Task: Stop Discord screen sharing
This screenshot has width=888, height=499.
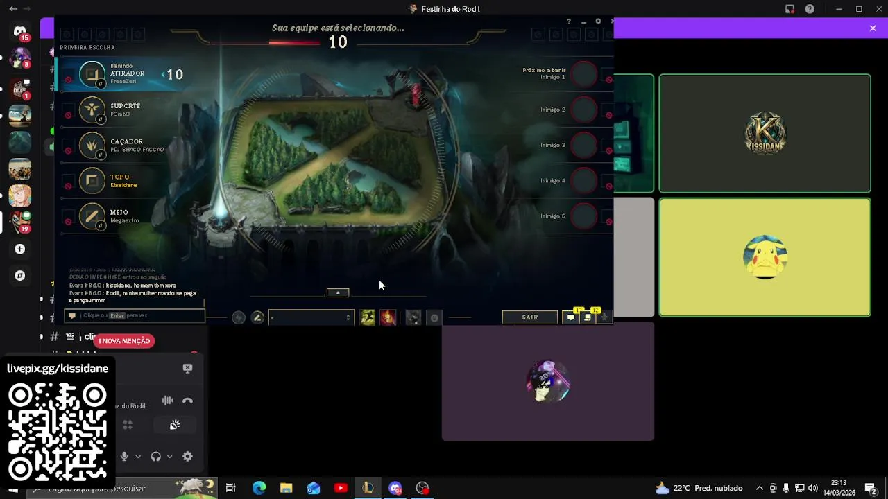Action: pos(187,368)
